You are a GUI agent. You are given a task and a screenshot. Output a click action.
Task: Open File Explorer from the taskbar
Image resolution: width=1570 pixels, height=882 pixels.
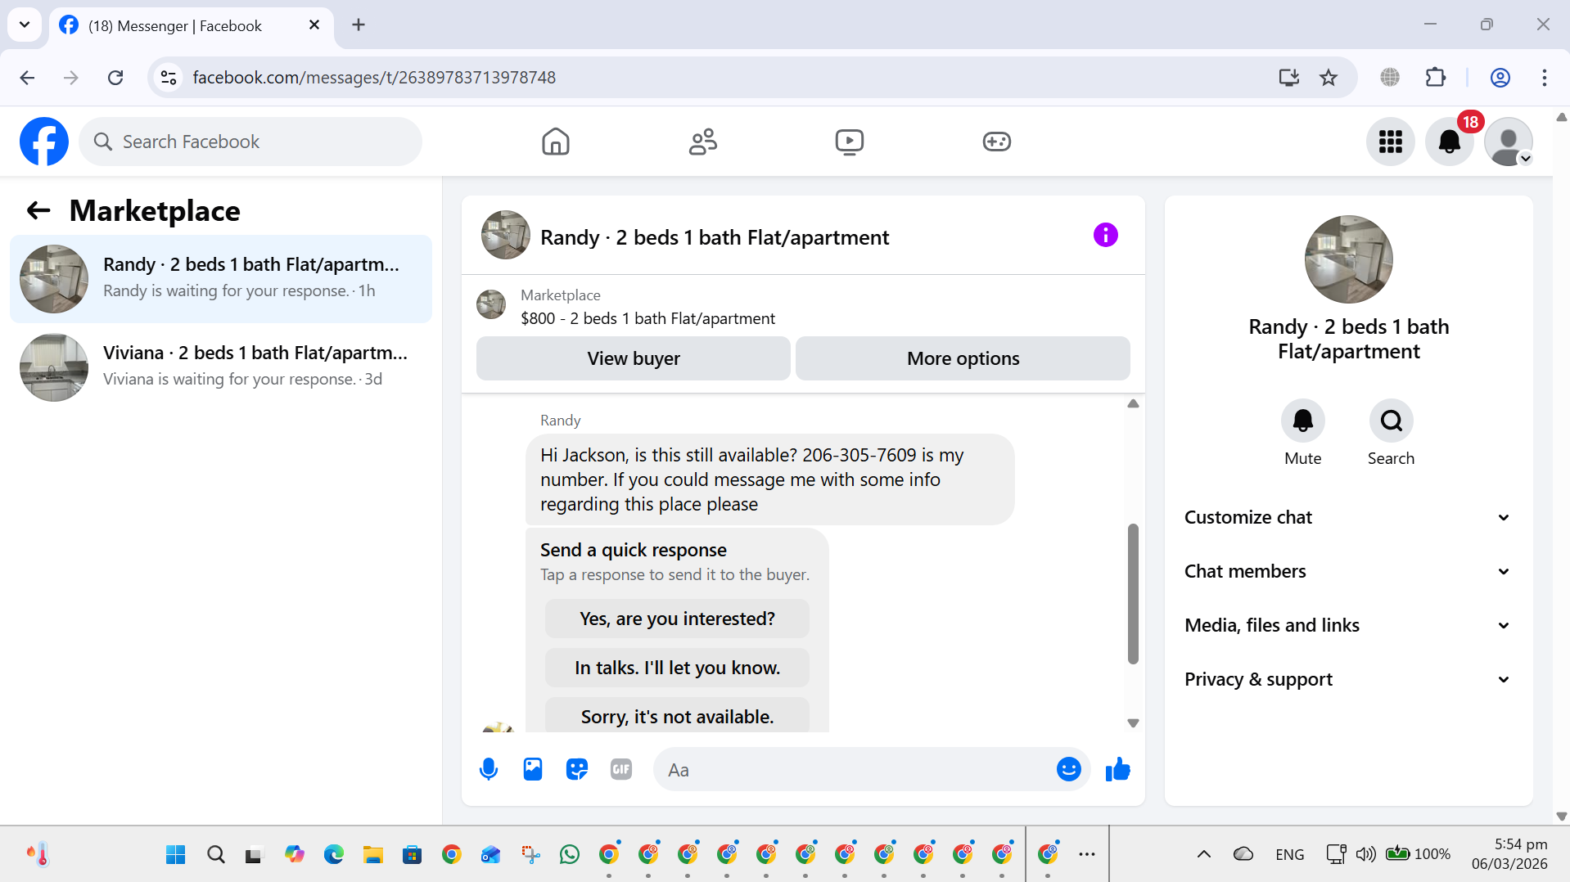(373, 855)
